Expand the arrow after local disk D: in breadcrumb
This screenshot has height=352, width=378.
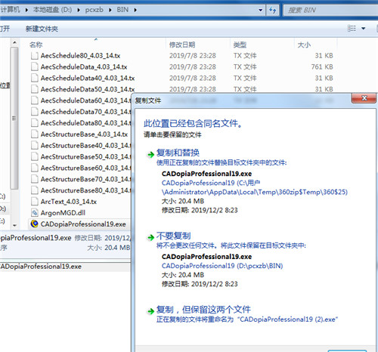click(79, 10)
